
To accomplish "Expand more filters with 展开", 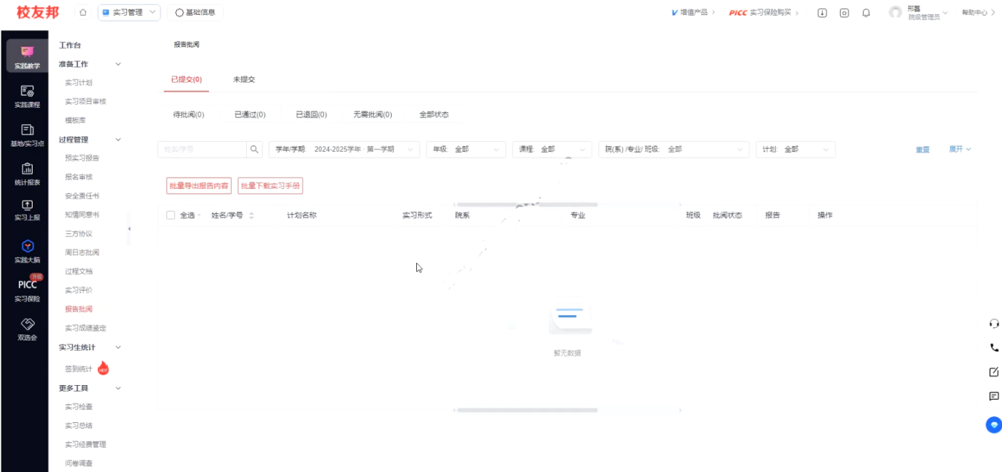I will 960,149.
